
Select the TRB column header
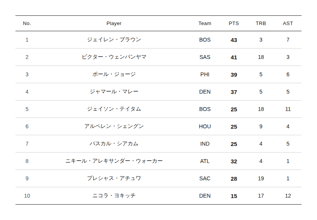261,24
